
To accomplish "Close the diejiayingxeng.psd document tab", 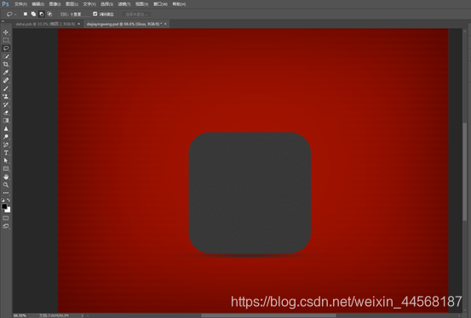I will pyautogui.click(x=165, y=24).
